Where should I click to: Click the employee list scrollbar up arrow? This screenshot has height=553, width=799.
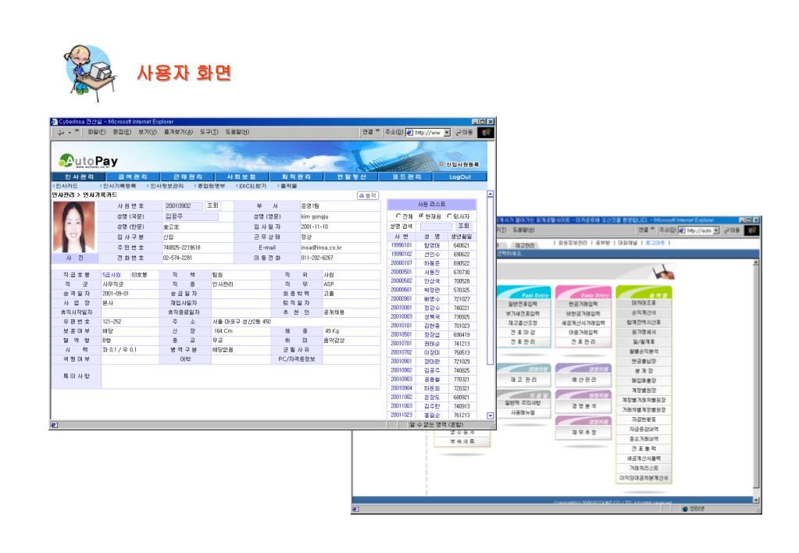point(490,194)
